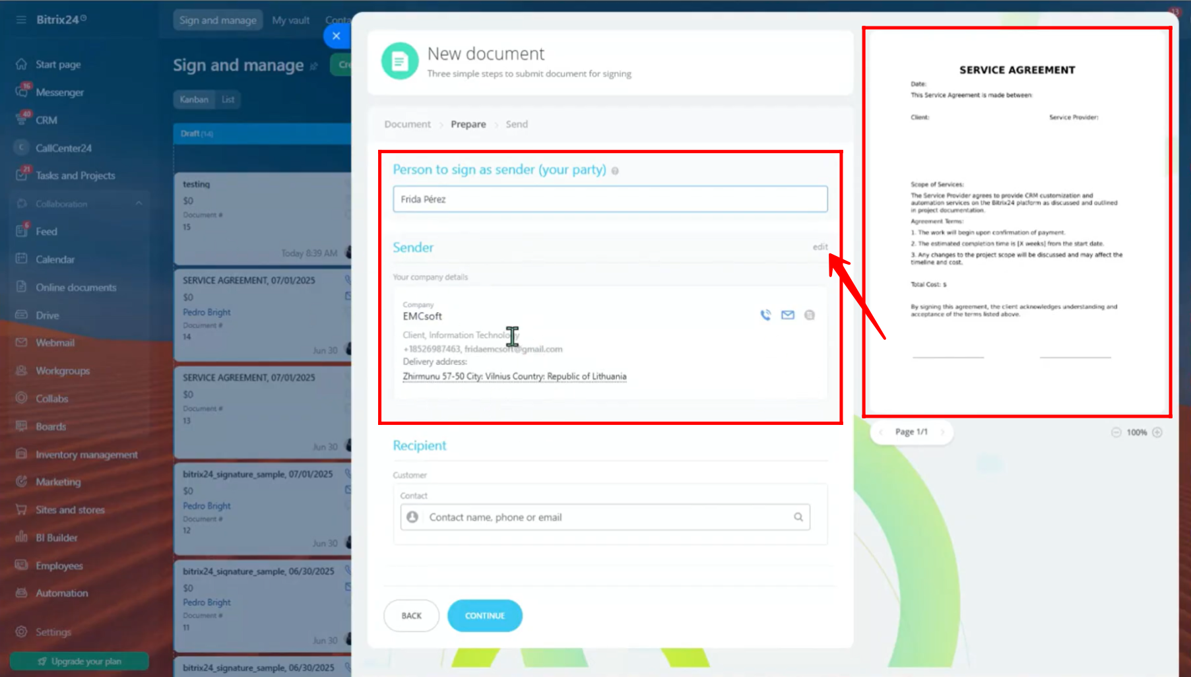Select the Prepare step breadcrumb
The height and width of the screenshot is (677, 1191).
[x=468, y=124]
